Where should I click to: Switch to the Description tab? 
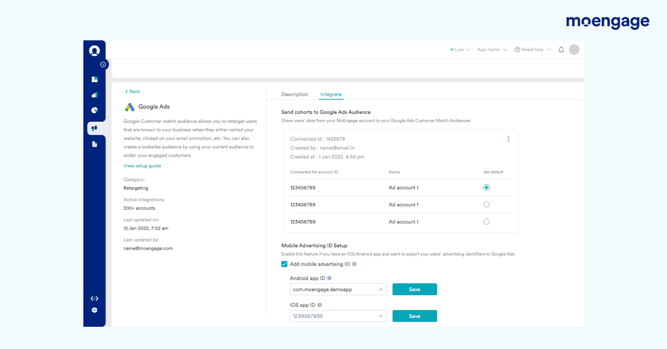point(295,94)
